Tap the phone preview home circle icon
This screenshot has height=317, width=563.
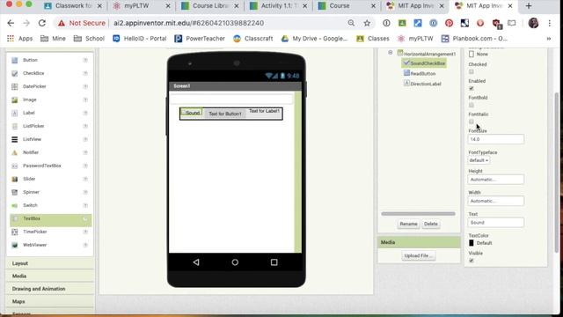click(235, 262)
